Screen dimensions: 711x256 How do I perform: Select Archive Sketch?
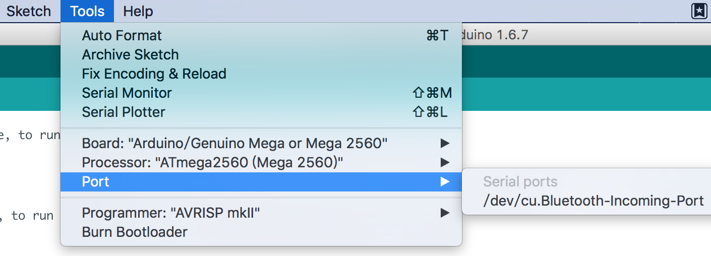(x=261, y=55)
